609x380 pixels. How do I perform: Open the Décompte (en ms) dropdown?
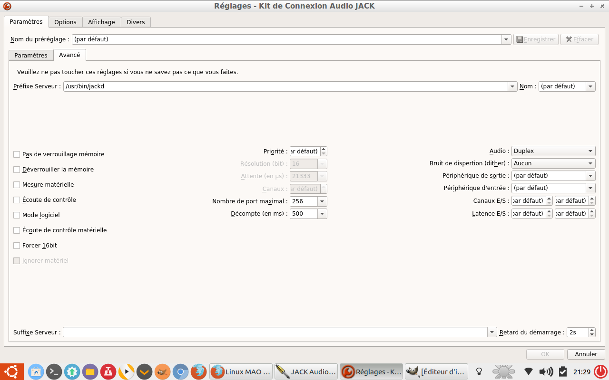pos(322,214)
